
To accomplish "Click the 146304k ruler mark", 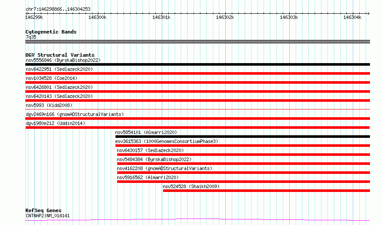I will (352, 17).
